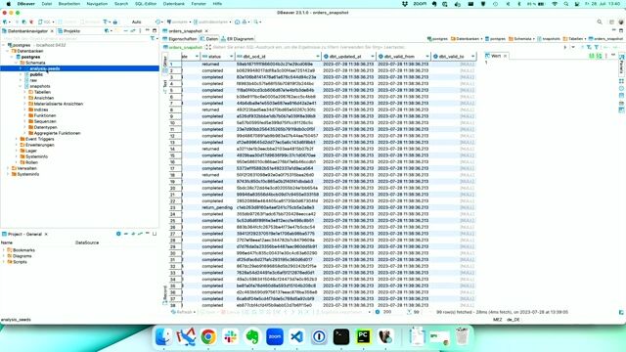Select the Rollen folder
626x352 pixels.
31,162
